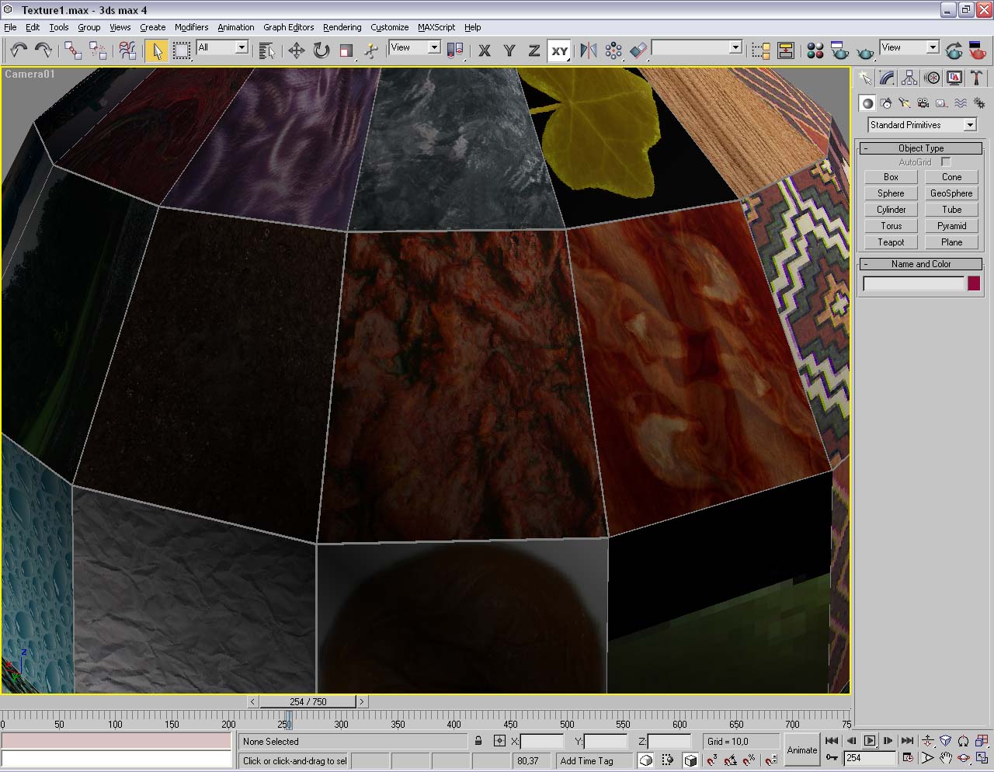Click the Teapot primitive button
994x772 pixels.
(891, 242)
